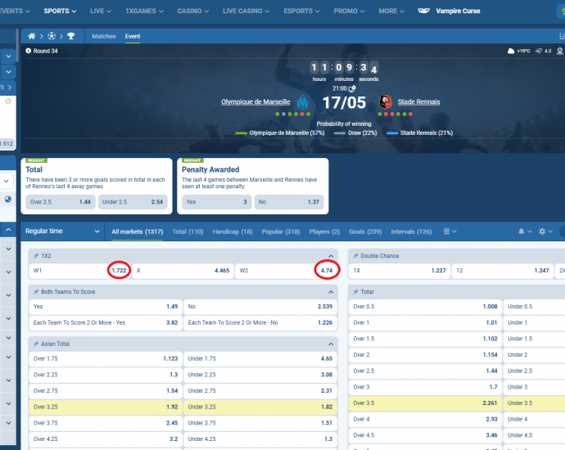Image resolution: width=565 pixels, height=450 pixels.
Task: Expand the SPORTS menu
Action: [60, 11]
